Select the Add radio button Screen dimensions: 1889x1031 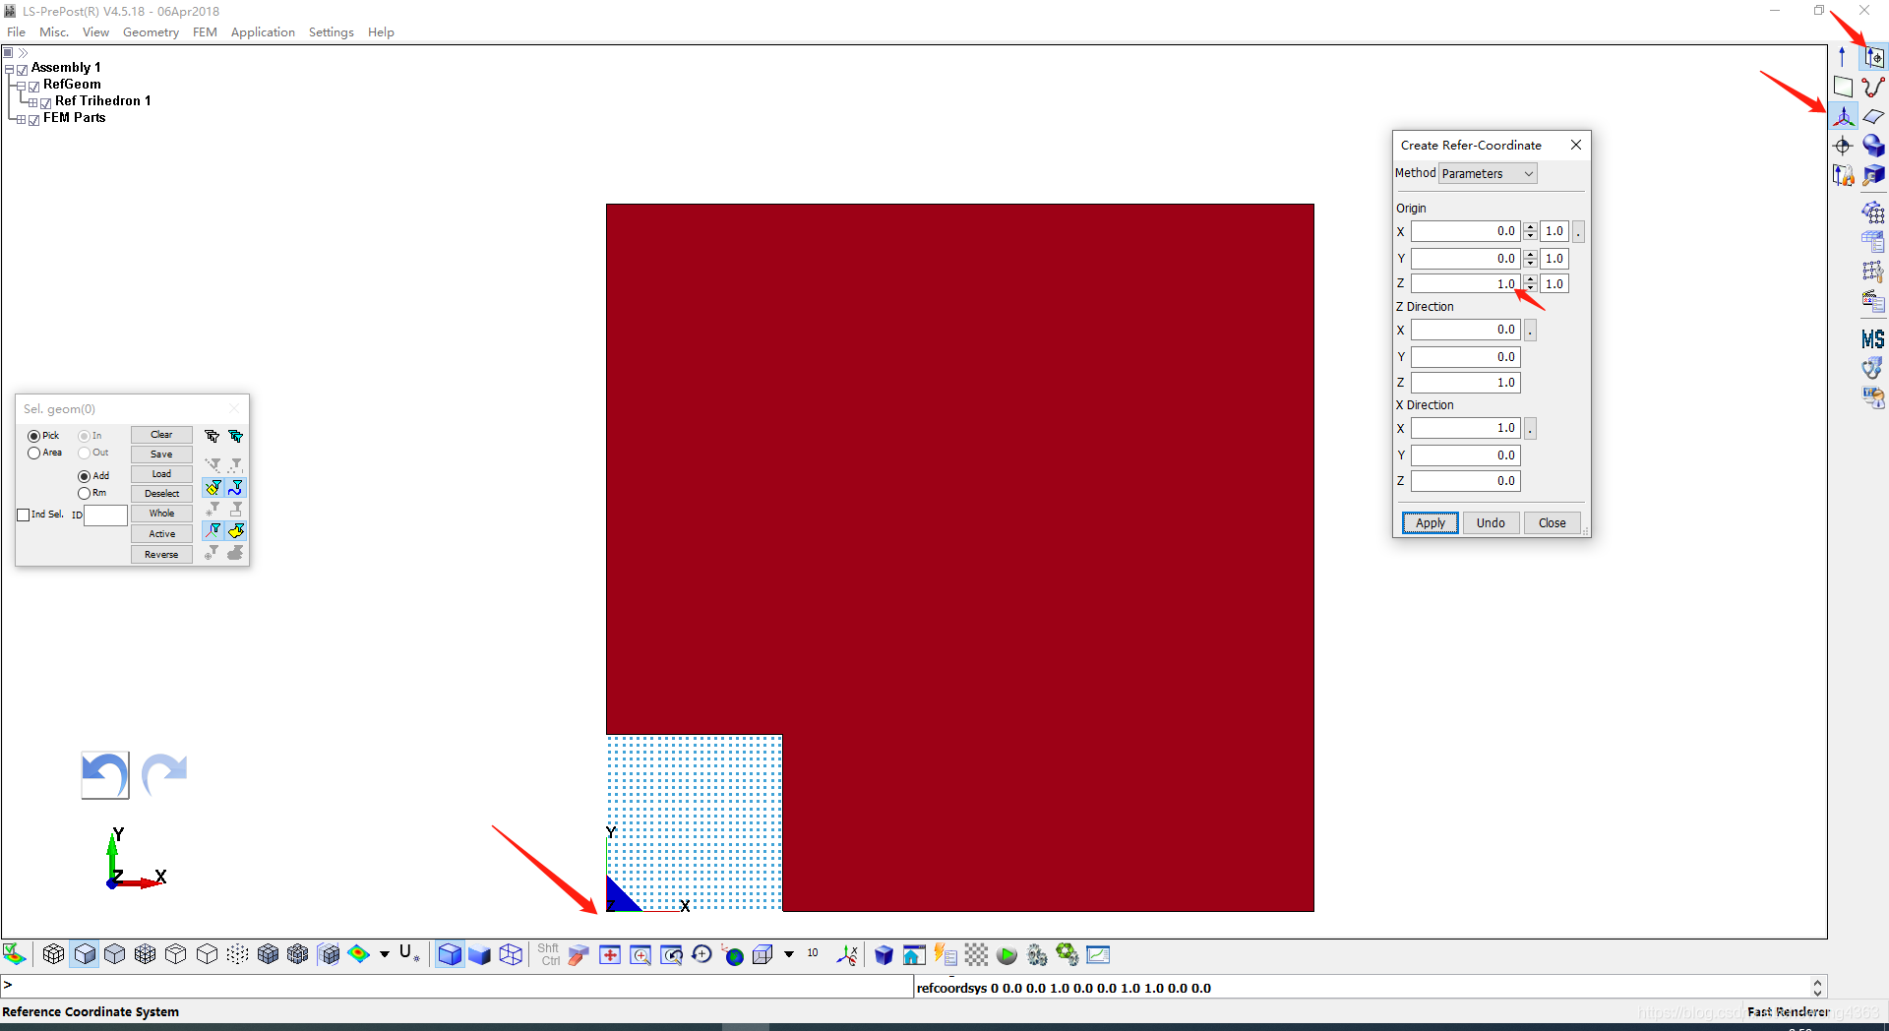click(84, 476)
